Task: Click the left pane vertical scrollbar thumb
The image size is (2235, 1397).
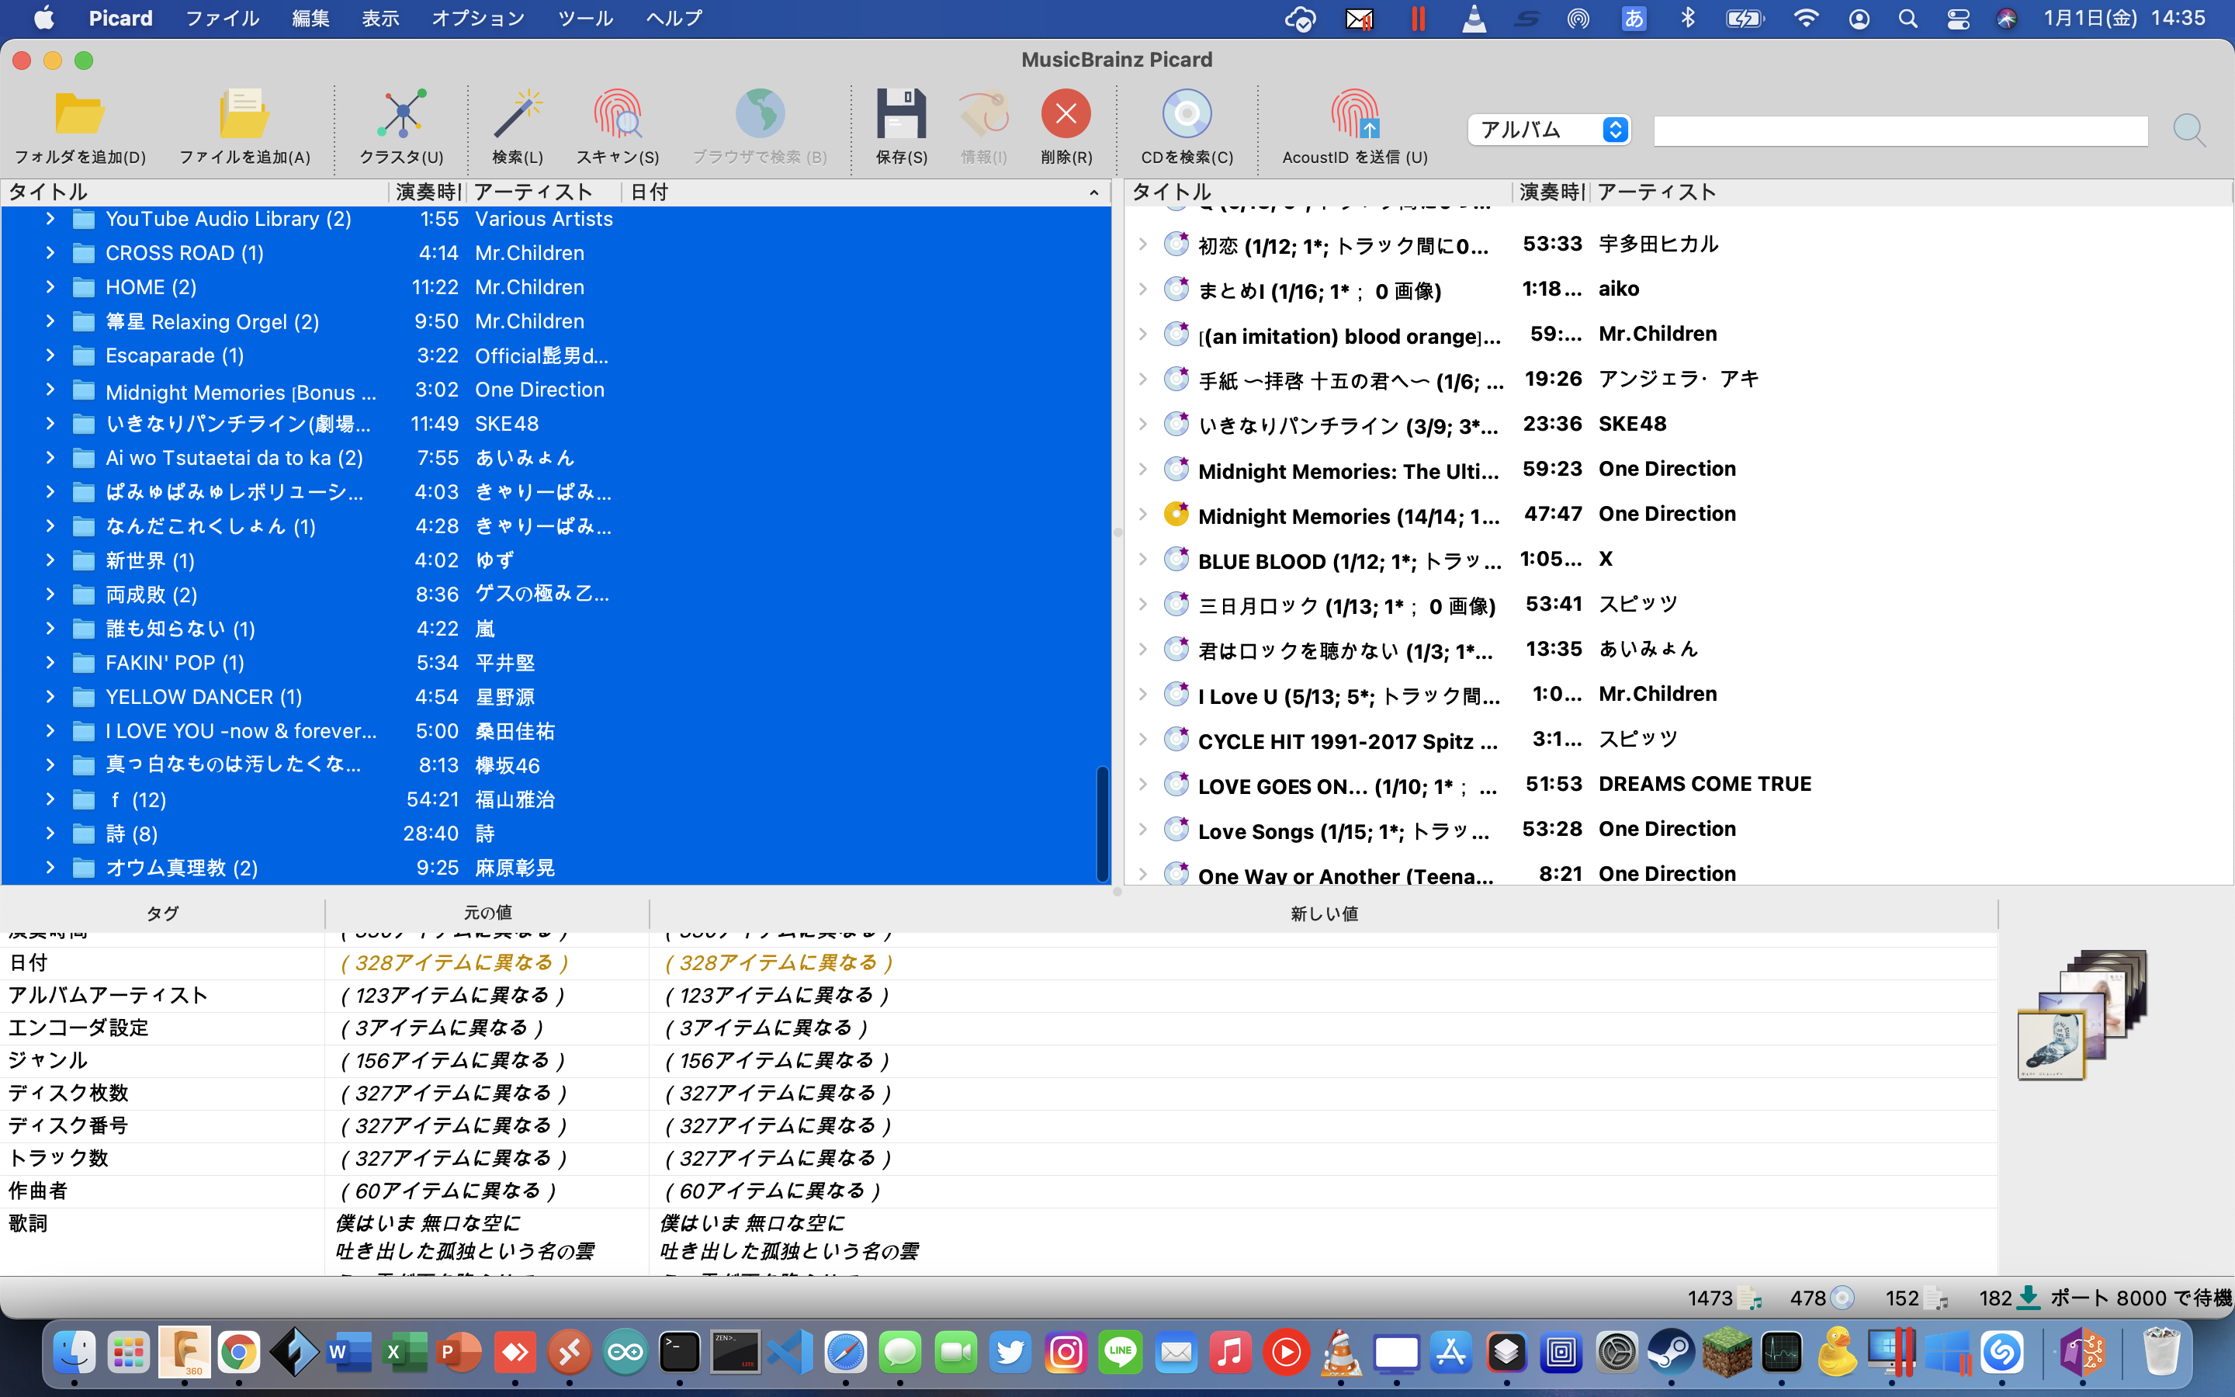Action: 1102,823
